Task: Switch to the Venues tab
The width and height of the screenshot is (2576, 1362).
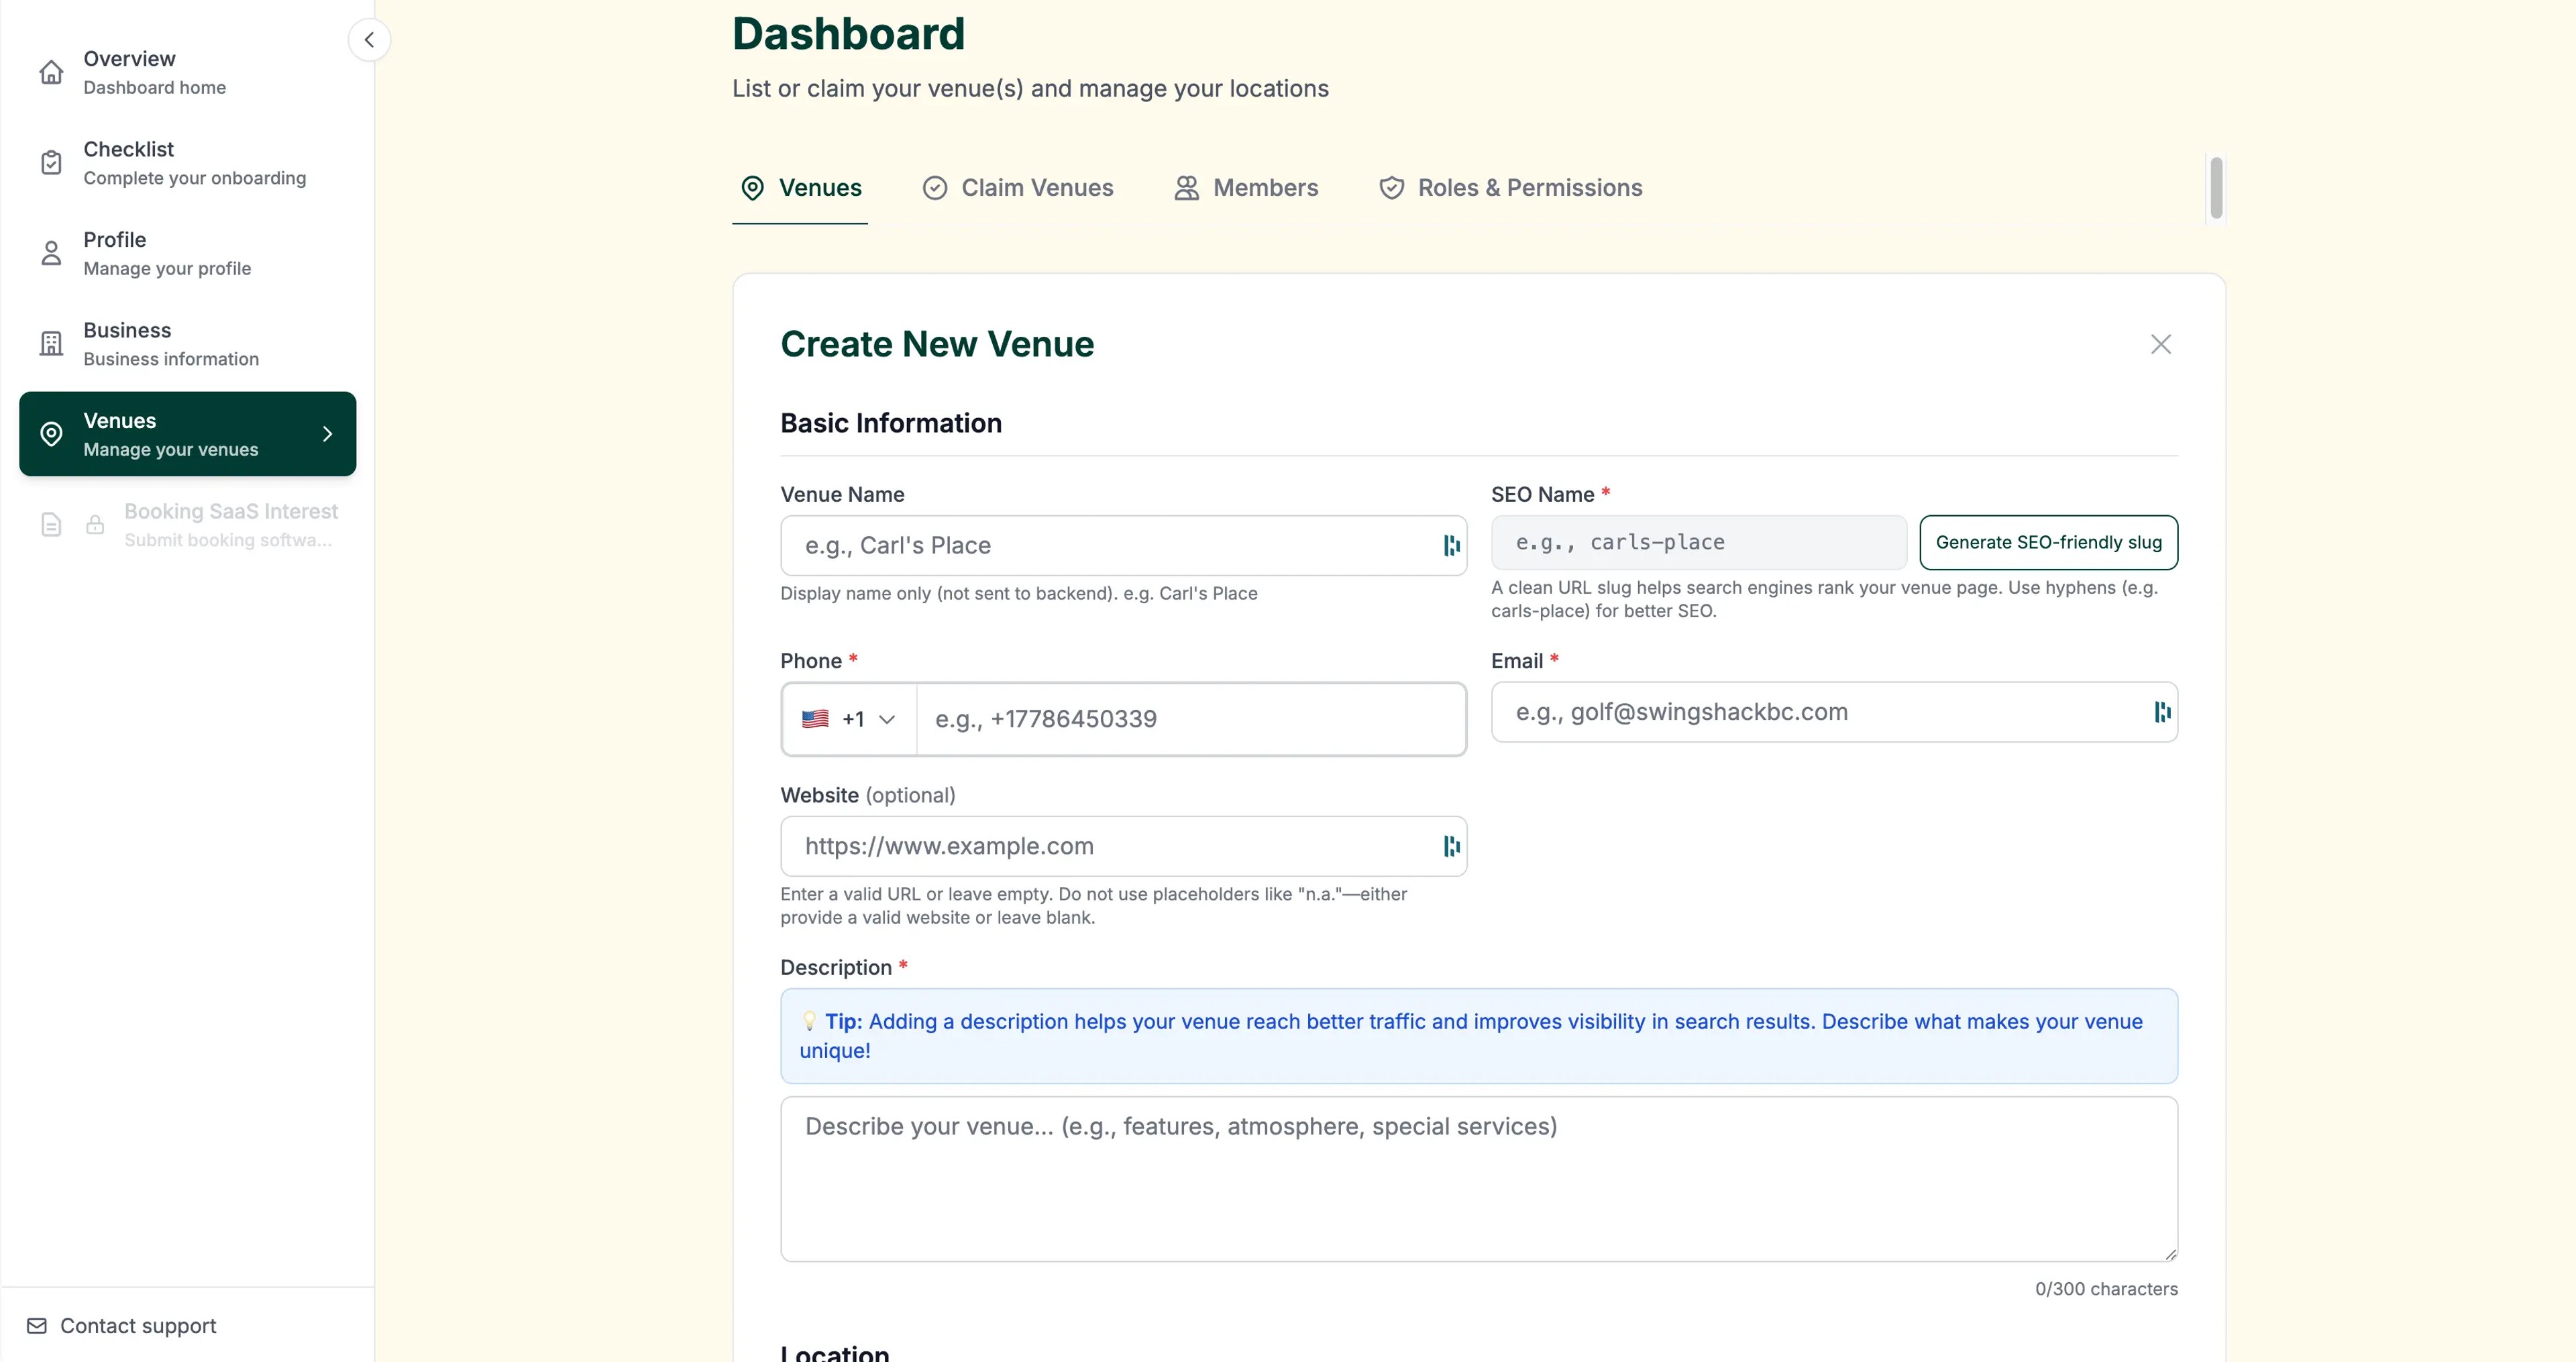Action: click(800, 188)
